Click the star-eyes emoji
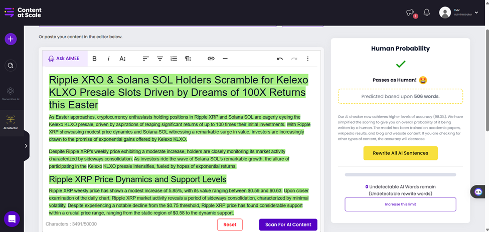The image size is (489, 232). pyautogui.click(x=423, y=80)
